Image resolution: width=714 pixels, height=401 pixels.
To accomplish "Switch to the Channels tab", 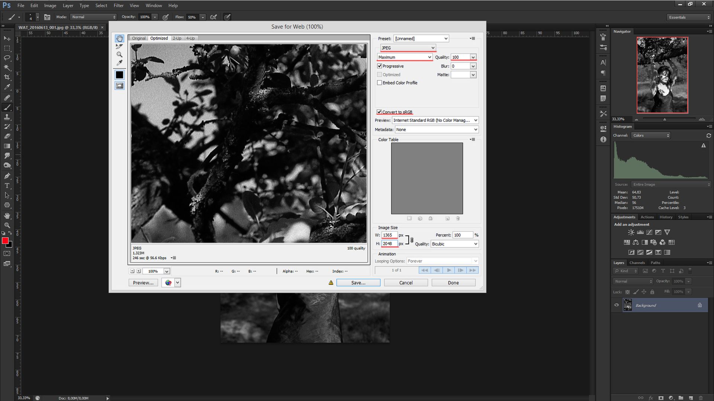I will [637, 263].
